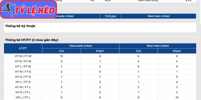Click West Ham Chủ value in HT-W / FT-D row
Viewport: 201px width, 100px height.
pos(138,72)
